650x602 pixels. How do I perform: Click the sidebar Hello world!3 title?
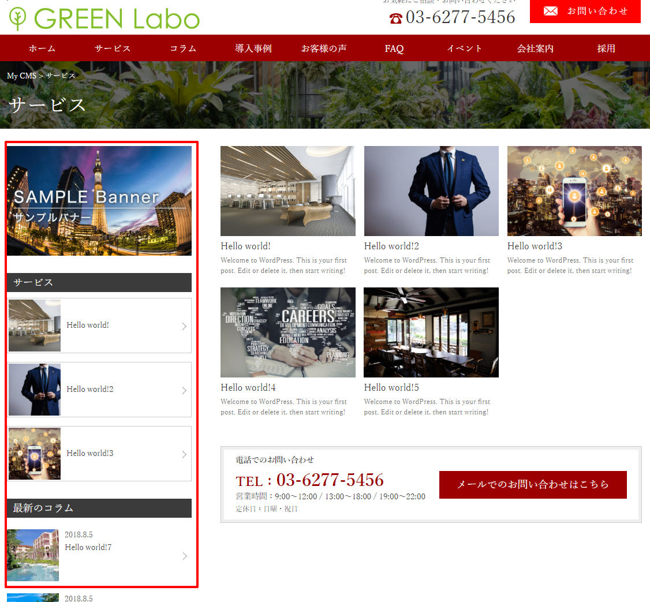click(x=90, y=453)
